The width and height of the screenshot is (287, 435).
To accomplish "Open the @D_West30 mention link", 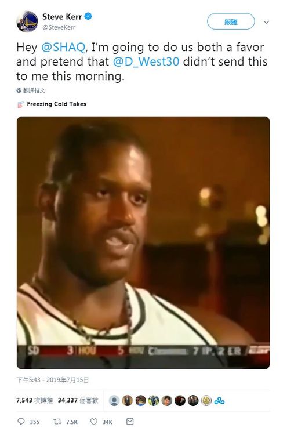I will tap(146, 61).
